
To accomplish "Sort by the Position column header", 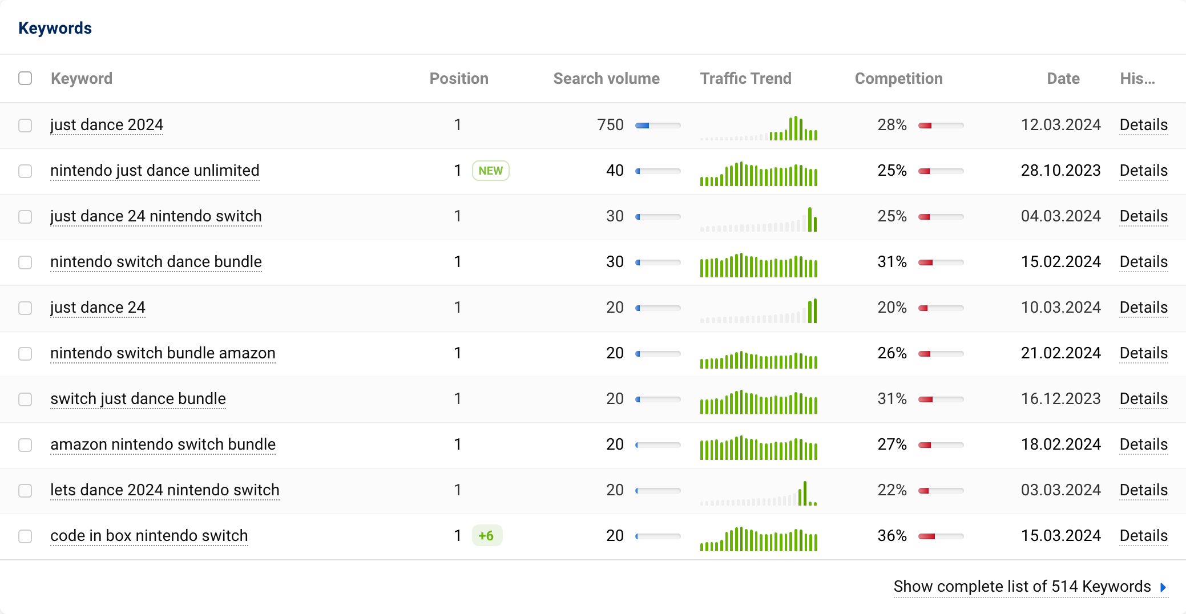I will click(x=459, y=79).
